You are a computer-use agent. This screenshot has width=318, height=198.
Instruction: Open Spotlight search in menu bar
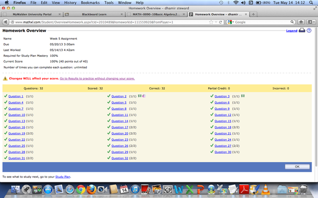pos(311,3)
